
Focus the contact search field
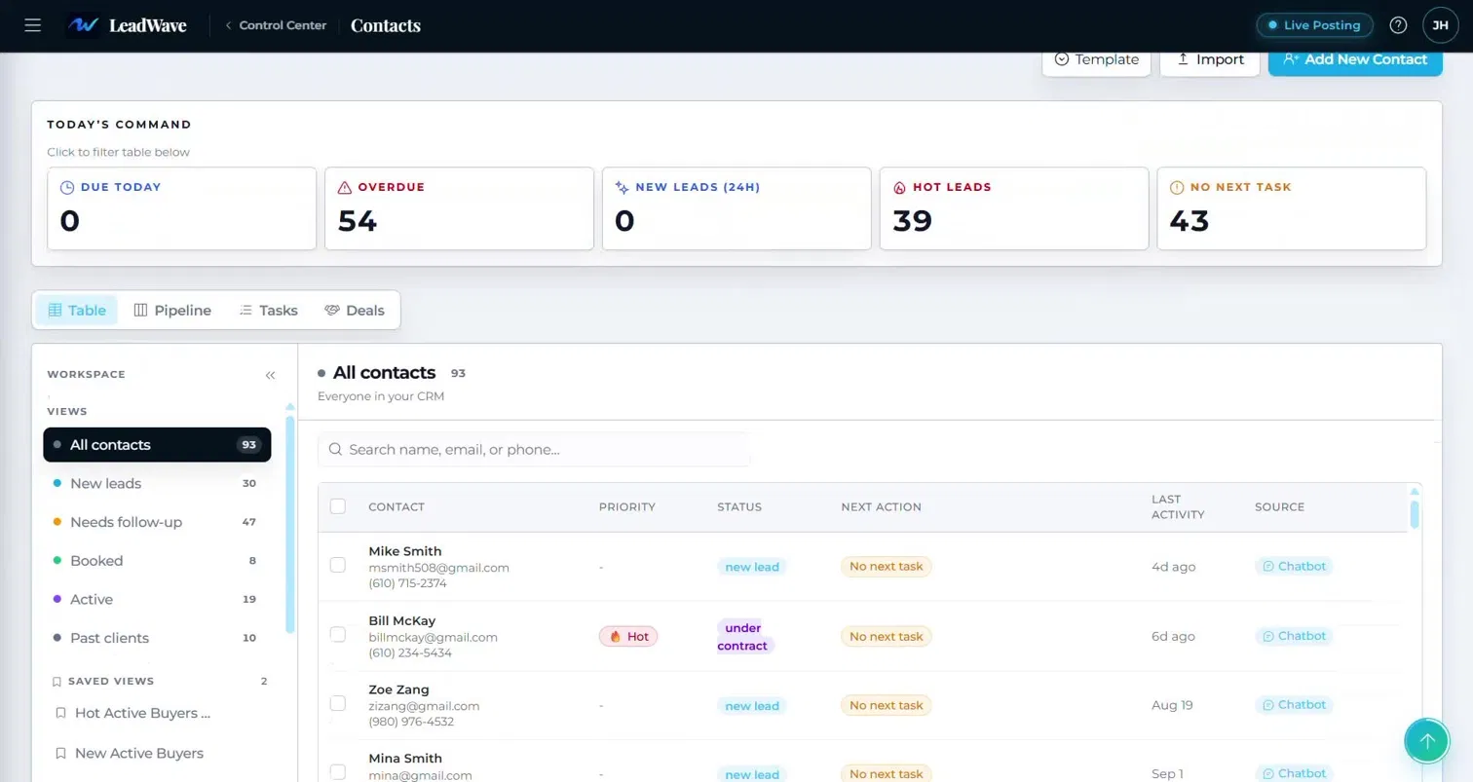[x=534, y=450]
